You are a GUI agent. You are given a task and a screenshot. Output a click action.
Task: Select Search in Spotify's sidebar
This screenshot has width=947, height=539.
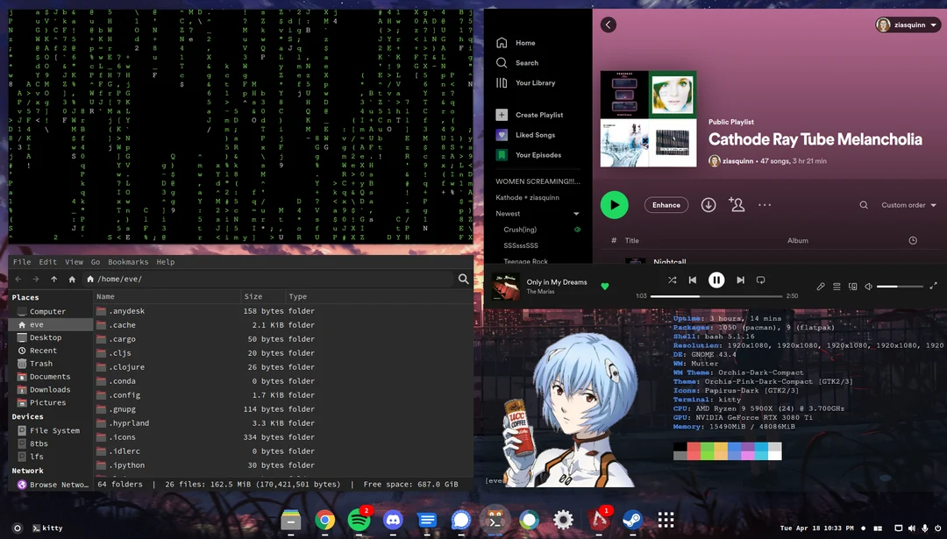(x=526, y=63)
